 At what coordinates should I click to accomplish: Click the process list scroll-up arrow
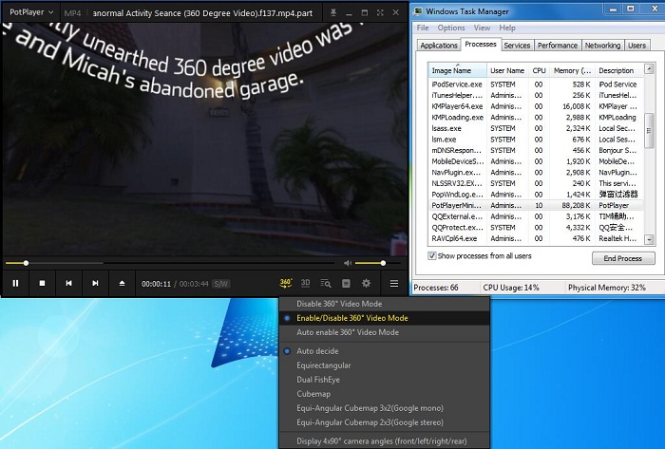click(x=649, y=68)
